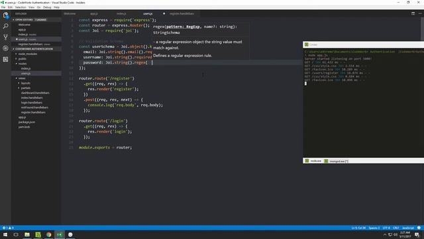Screen dimensions: 424x239
Task: Open Chrome from the taskbar
Action: (48, 234)
